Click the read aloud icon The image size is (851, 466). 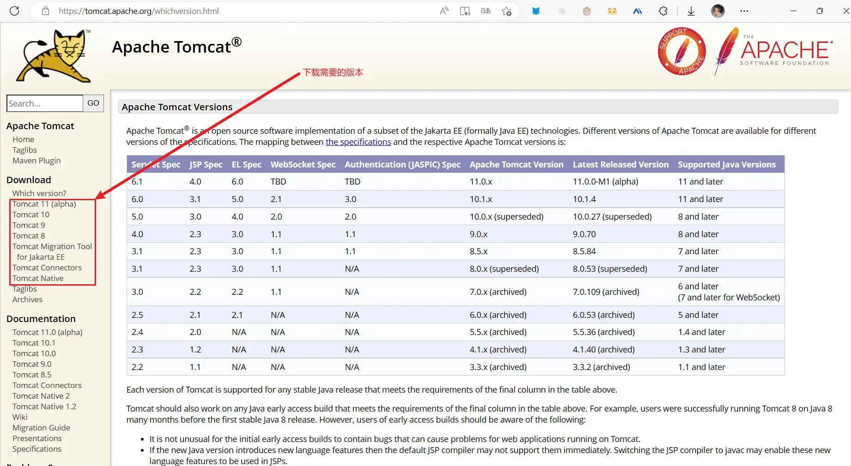tap(444, 11)
